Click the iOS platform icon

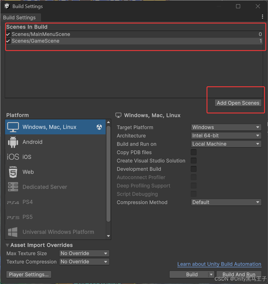click(13, 157)
